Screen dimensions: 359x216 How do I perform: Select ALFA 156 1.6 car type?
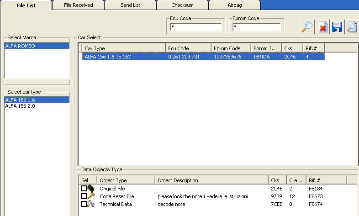click(37, 100)
